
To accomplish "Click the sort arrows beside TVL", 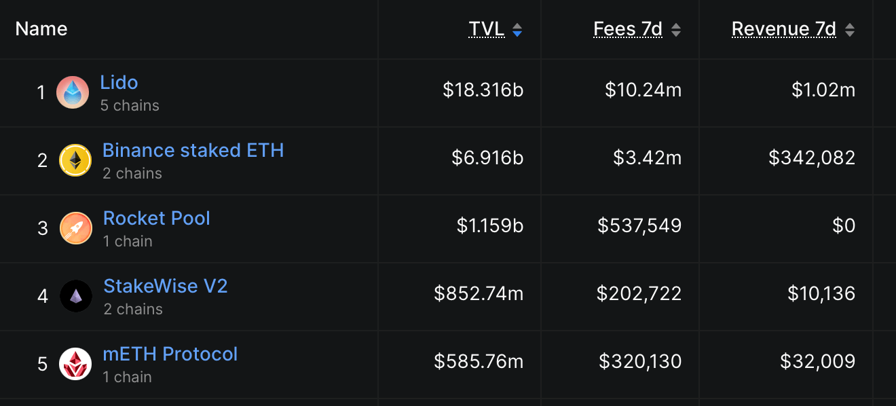I will tap(517, 29).
